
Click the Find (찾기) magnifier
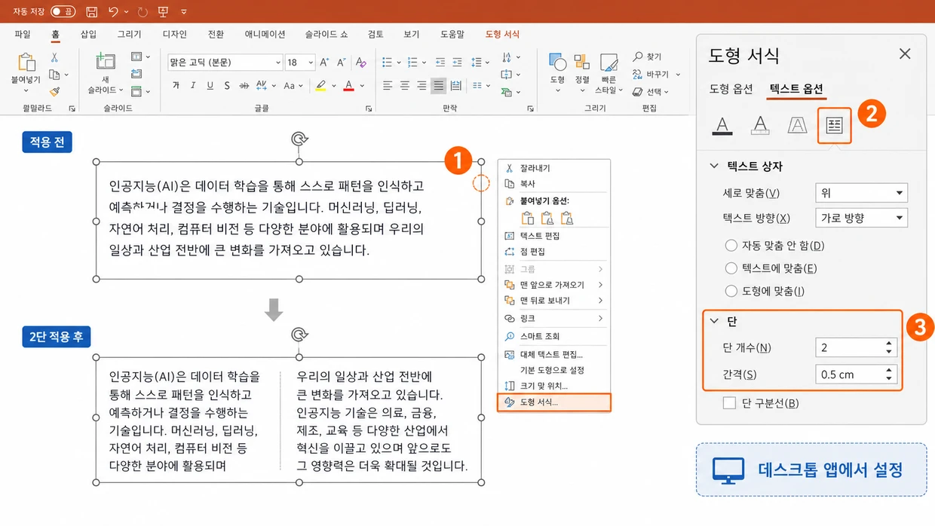[638, 57]
